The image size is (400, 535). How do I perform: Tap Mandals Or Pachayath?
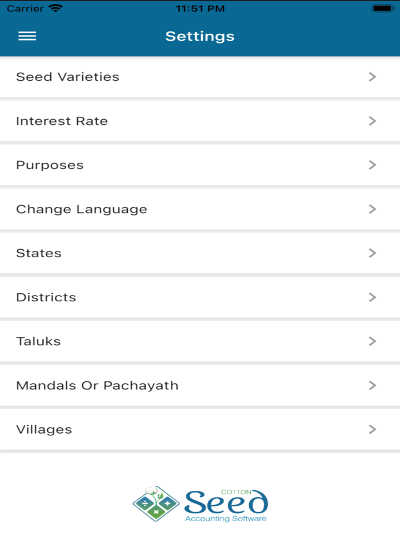click(200, 385)
